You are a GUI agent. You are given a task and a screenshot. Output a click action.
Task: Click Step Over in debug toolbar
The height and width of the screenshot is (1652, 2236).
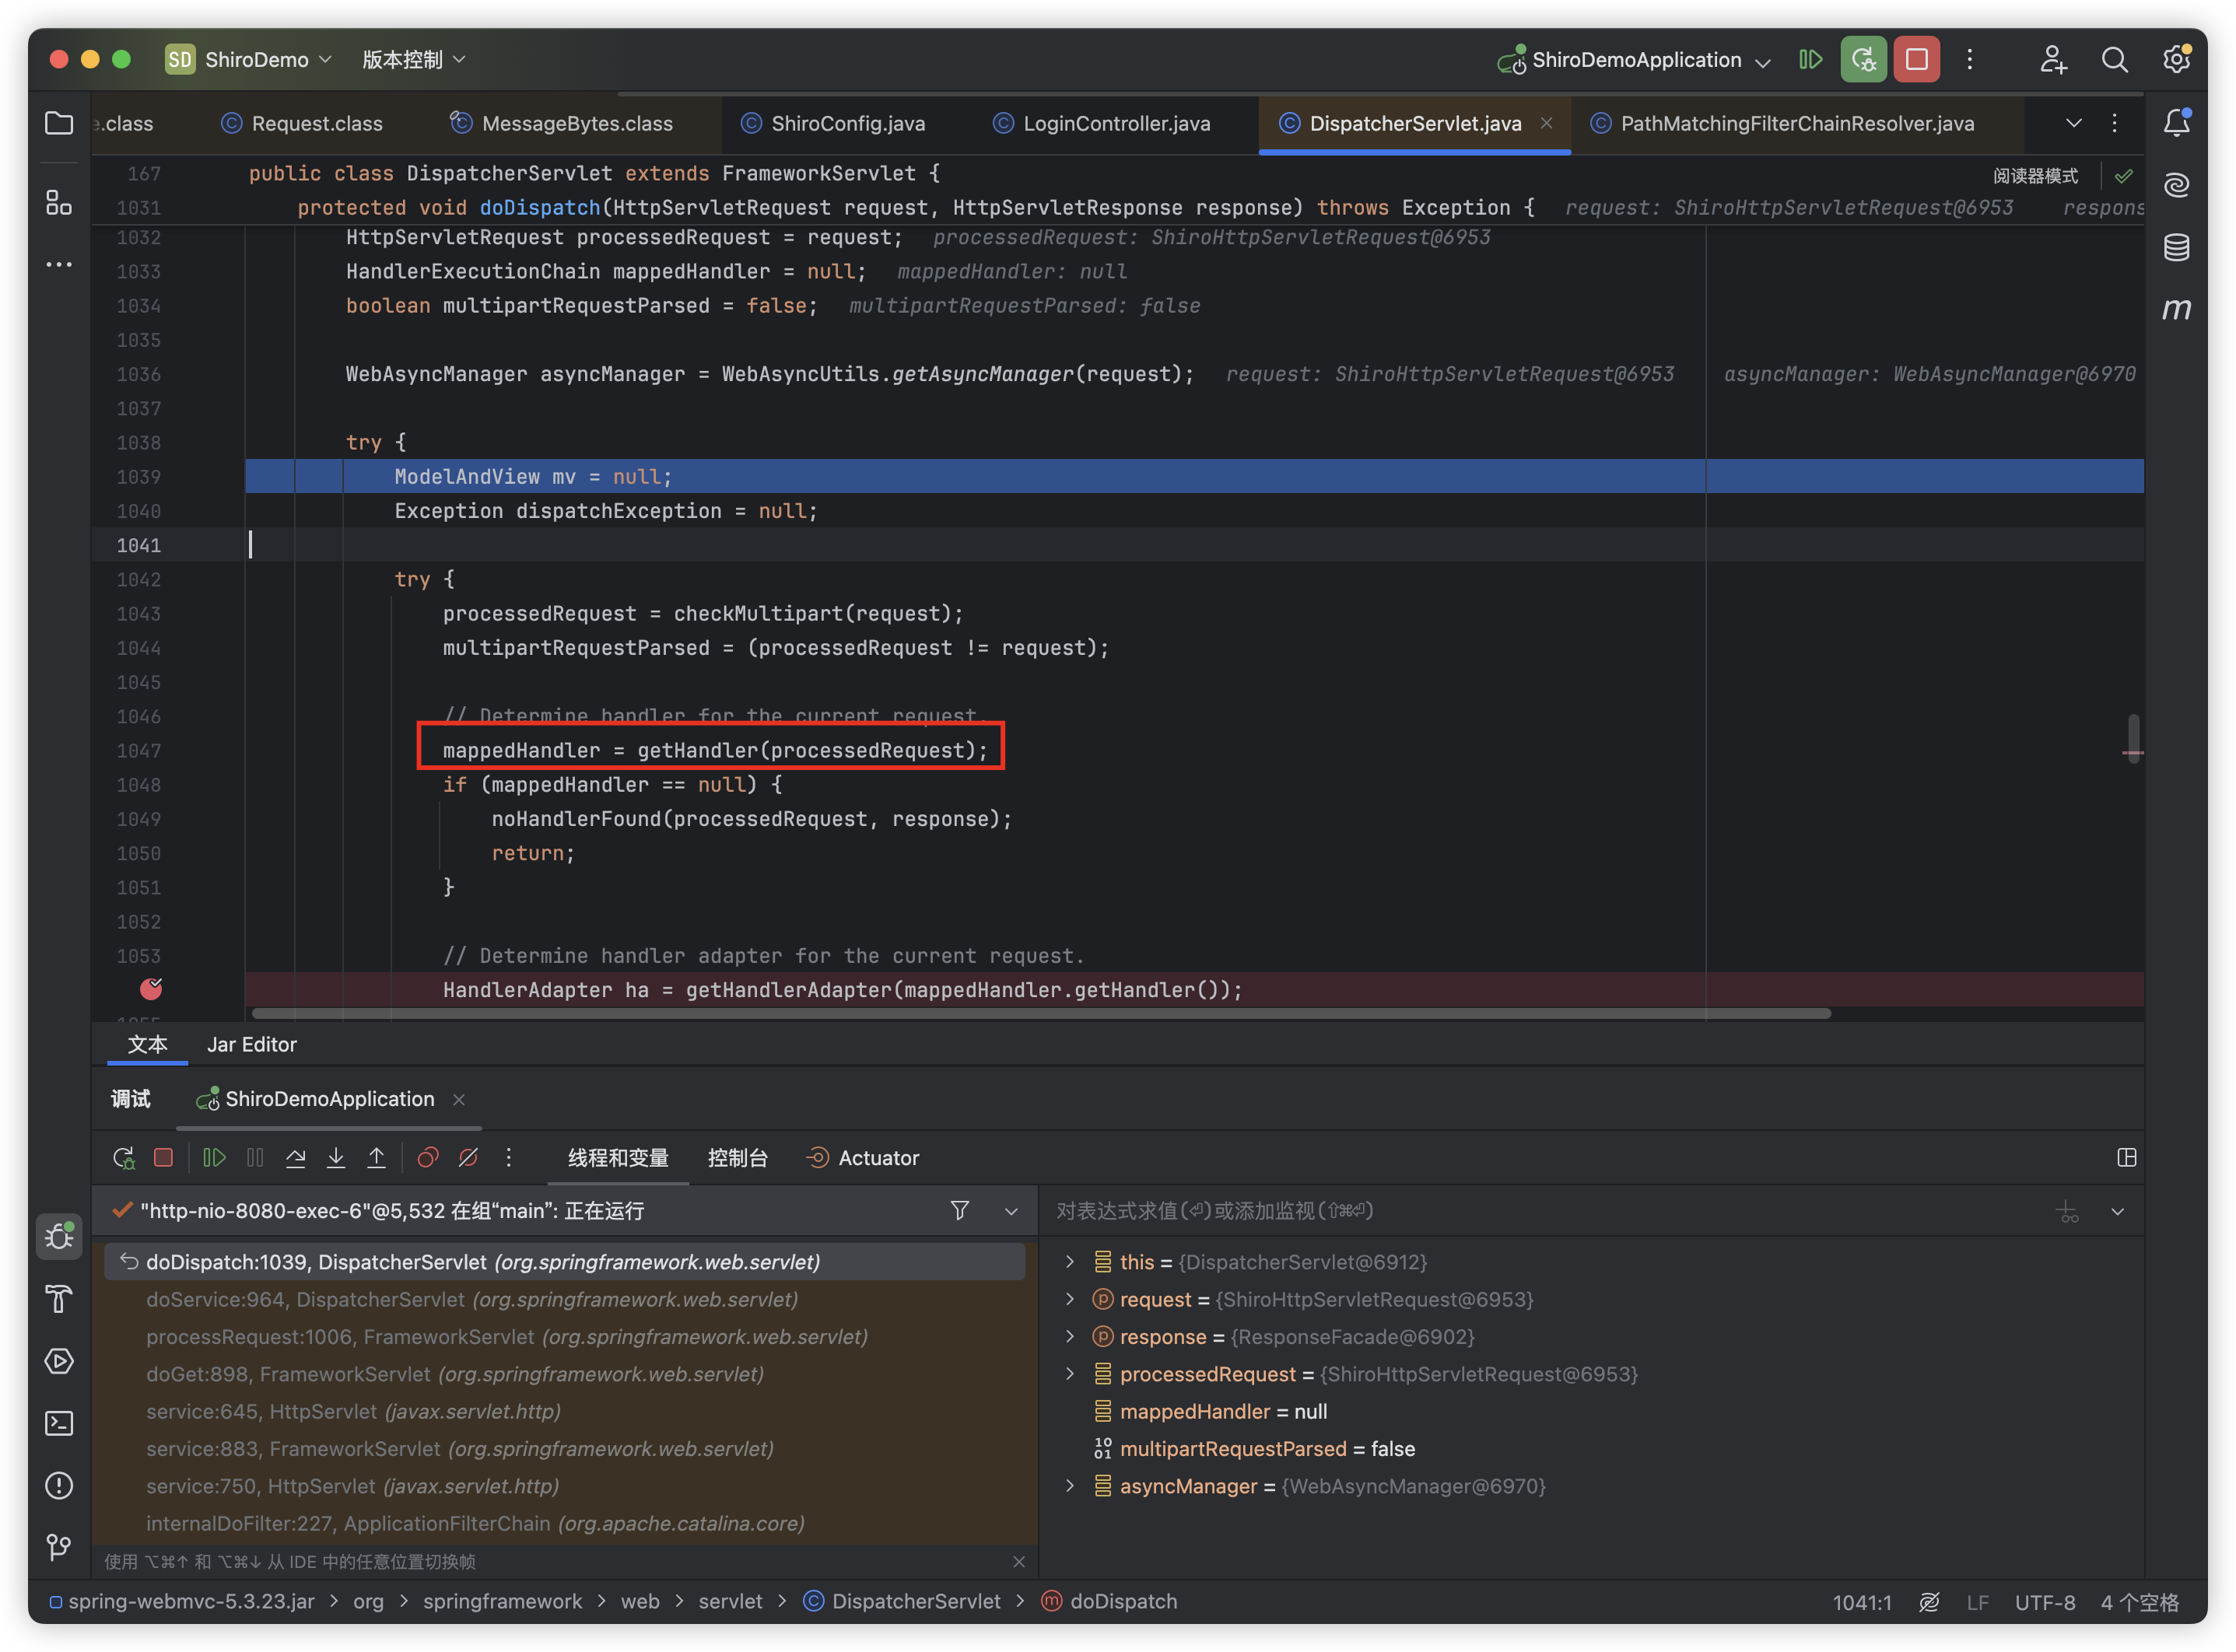tap(296, 1157)
